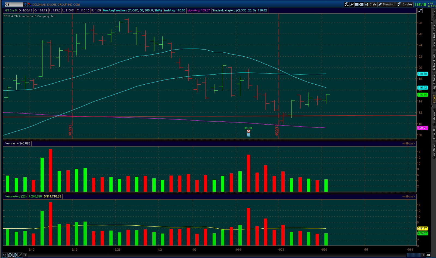The height and width of the screenshot is (258, 436).
Task: Click the 3/16/12 vertical marker line
Action: (72, 76)
